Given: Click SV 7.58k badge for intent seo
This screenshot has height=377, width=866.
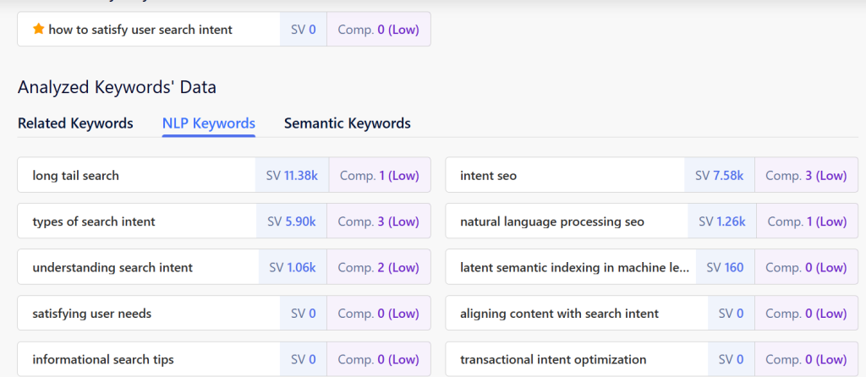Looking at the screenshot, I should (719, 176).
